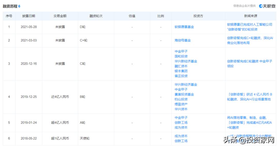Open the 赛富投资基金 investor link

[184, 94]
